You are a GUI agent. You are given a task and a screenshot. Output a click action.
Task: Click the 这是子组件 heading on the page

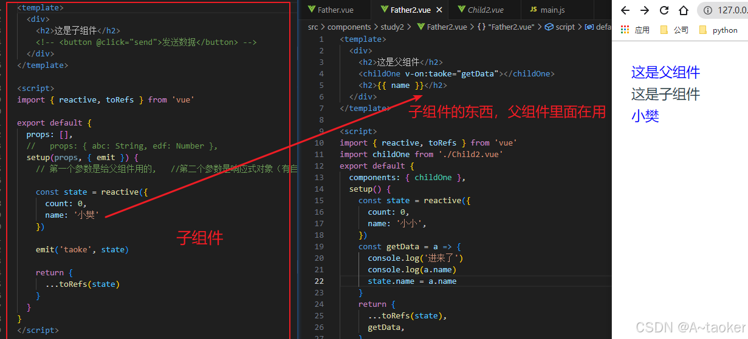point(665,94)
